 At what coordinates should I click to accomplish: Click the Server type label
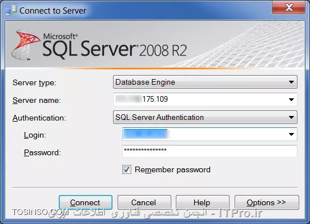(x=34, y=82)
